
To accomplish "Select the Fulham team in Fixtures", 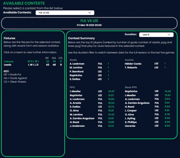I will (x=9, y=62).
